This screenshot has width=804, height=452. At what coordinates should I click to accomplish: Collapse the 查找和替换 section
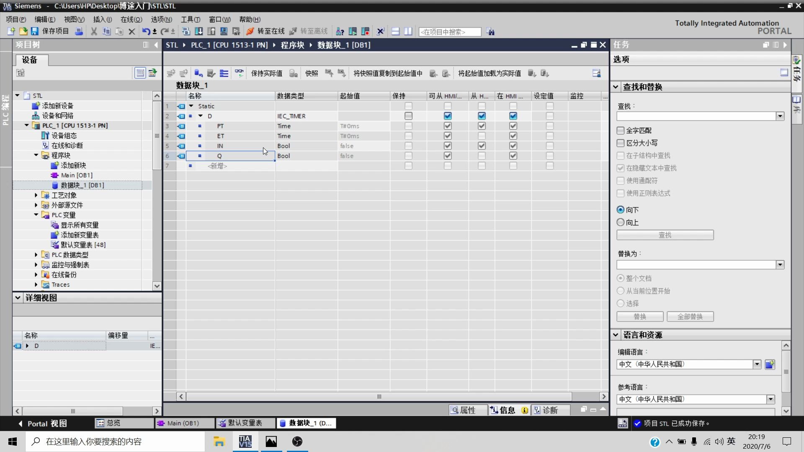point(616,87)
